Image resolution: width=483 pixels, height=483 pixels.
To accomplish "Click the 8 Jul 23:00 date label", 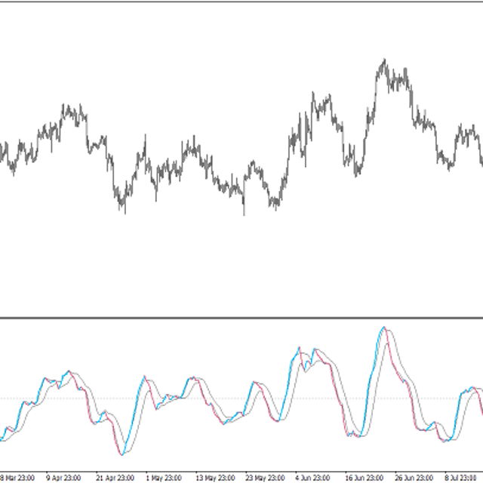I will [460, 477].
